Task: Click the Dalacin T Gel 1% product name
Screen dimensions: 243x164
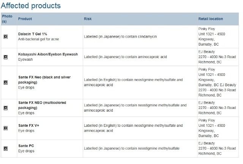Action: pyautogui.click(x=33, y=34)
